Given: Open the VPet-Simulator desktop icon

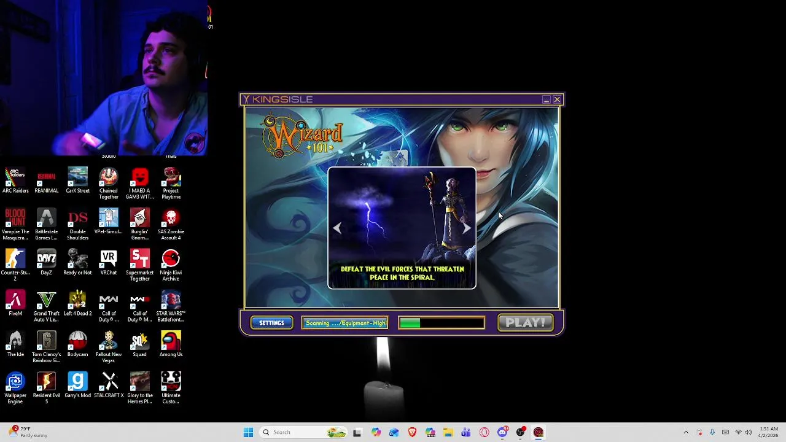Looking at the screenshot, I should [109, 222].
